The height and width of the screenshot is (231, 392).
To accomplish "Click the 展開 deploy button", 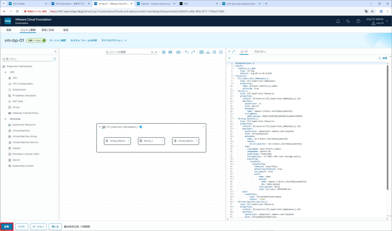I will click(7, 226).
